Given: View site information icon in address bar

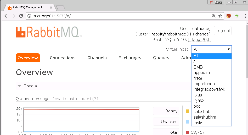Looking at the screenshot, I should (x=29, y=16).
